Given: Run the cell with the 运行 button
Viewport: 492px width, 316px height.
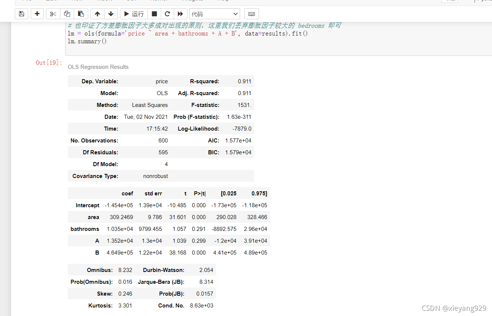Looking at the screenshot, I should pyautogui.click(x=134, y=14).
